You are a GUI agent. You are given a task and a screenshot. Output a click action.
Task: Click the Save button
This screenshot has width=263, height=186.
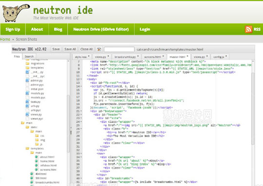coord(56,49)
